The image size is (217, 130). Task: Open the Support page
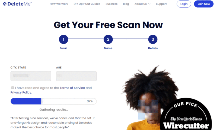[x=161, y=4]
